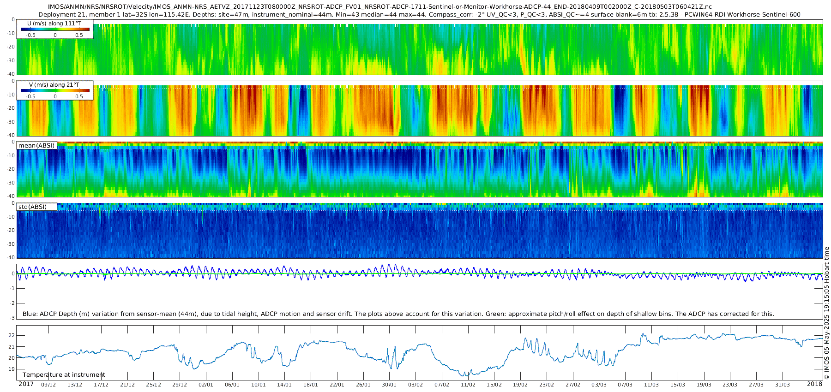Click the 2017 year label on time axis
This screenshot has width=831, height=392.
(x=26, y=384)
